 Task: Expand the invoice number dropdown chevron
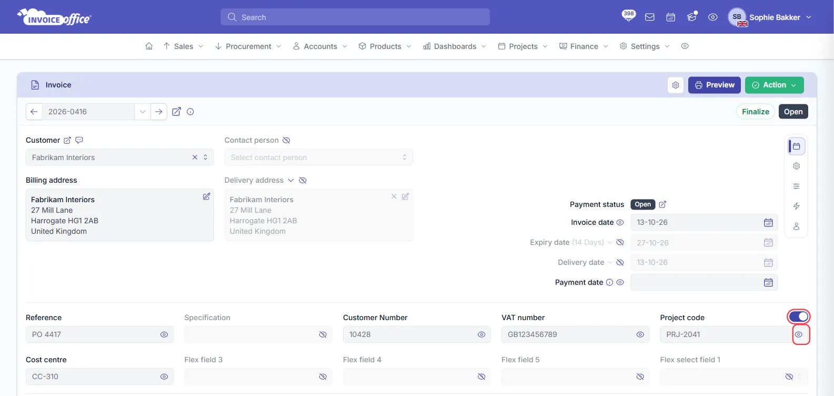[x=143, y=112]
